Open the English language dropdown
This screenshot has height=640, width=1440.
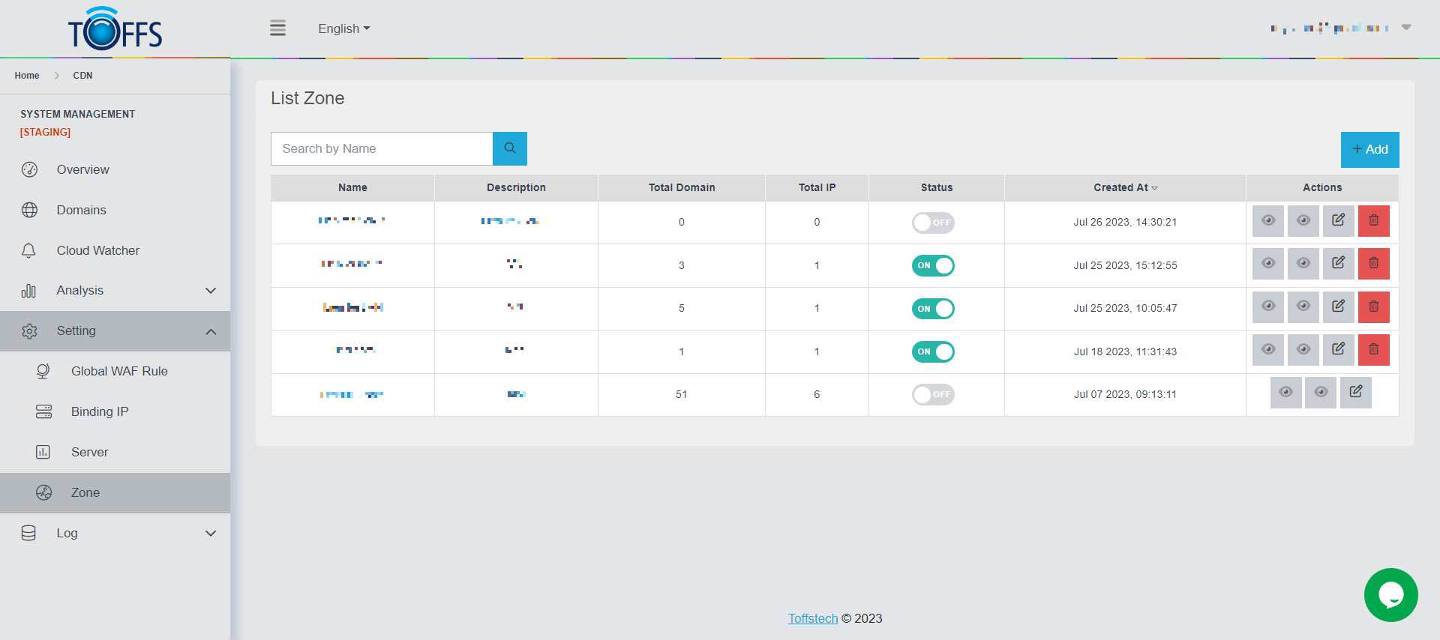click(343, 28)
